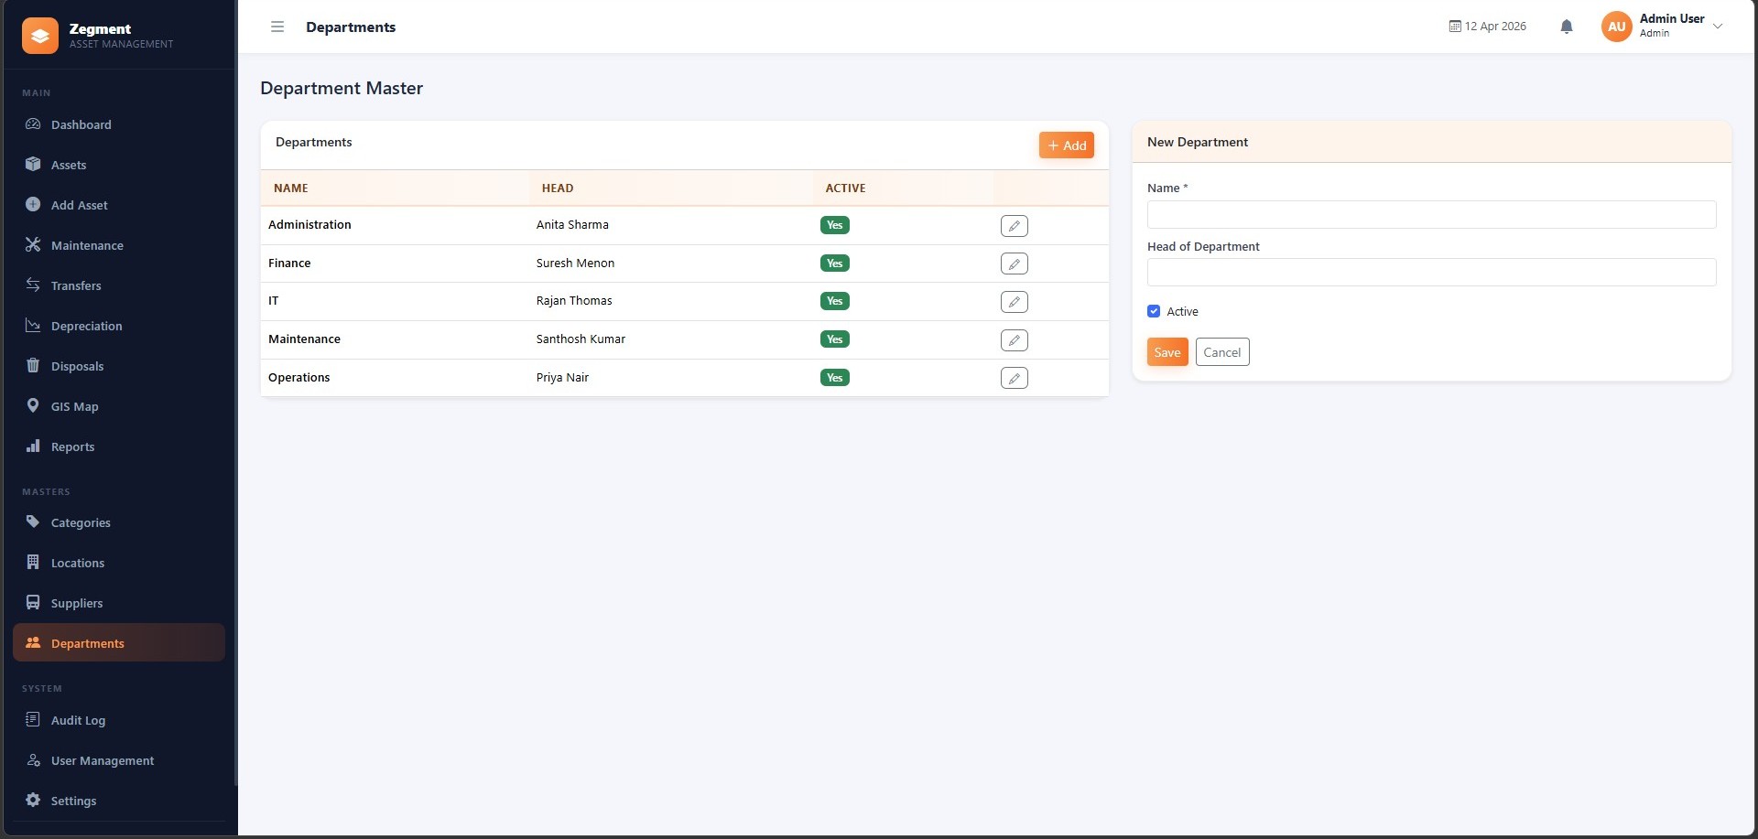Expand the Admin User dropdown chevron
This screenshot has height=839, width=1758.
1718,27
